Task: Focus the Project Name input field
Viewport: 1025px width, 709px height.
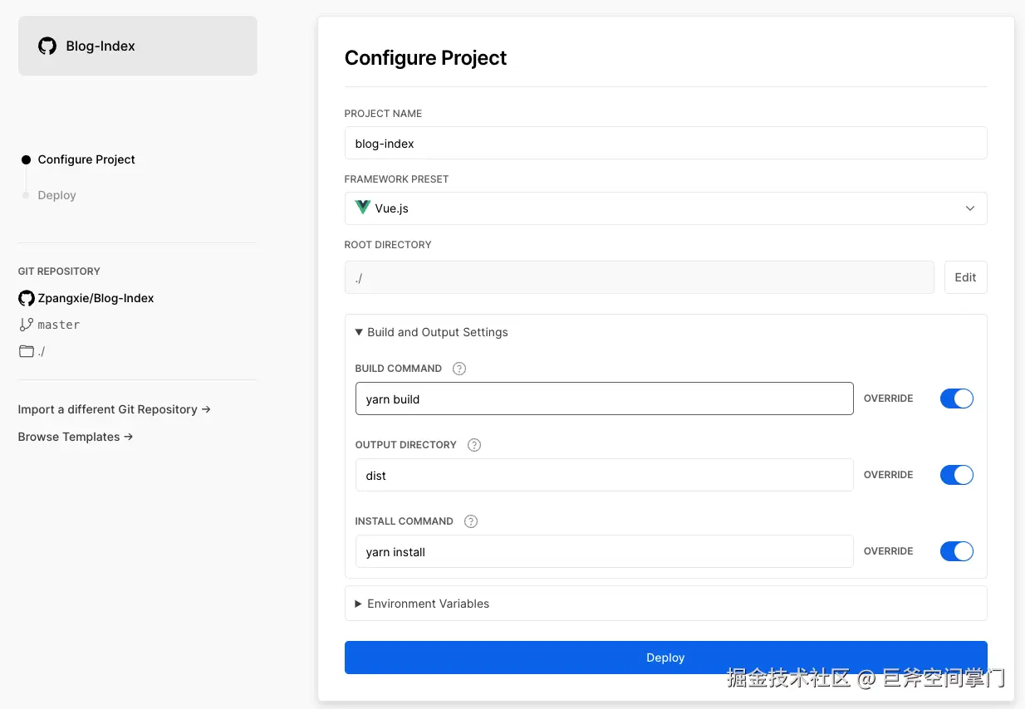Action: coord(665,143)
